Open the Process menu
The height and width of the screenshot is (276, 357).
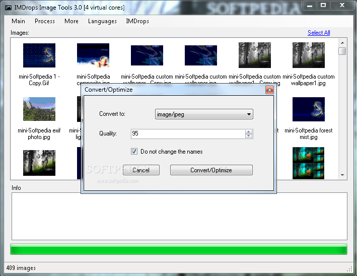[x=45, y=21]
